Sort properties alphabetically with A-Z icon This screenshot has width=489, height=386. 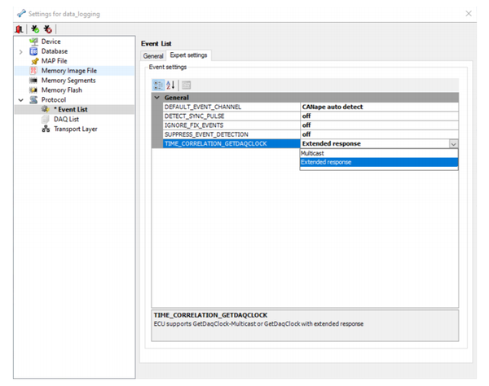pyautogui.click(x=170, y=85)
